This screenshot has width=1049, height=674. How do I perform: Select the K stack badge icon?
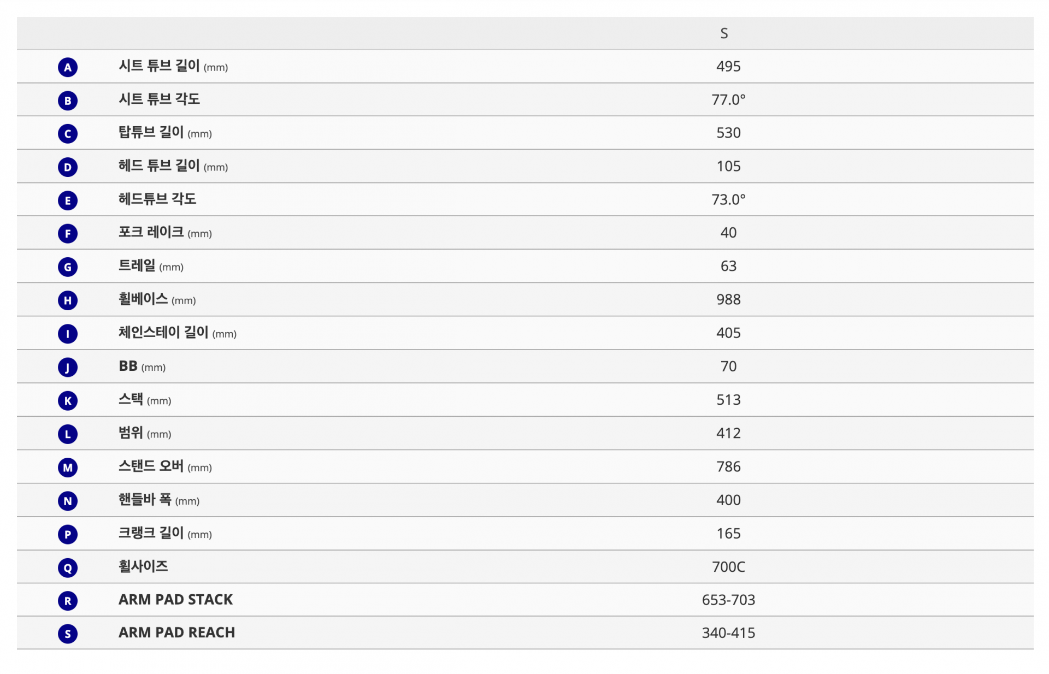[x=68, y=401]
